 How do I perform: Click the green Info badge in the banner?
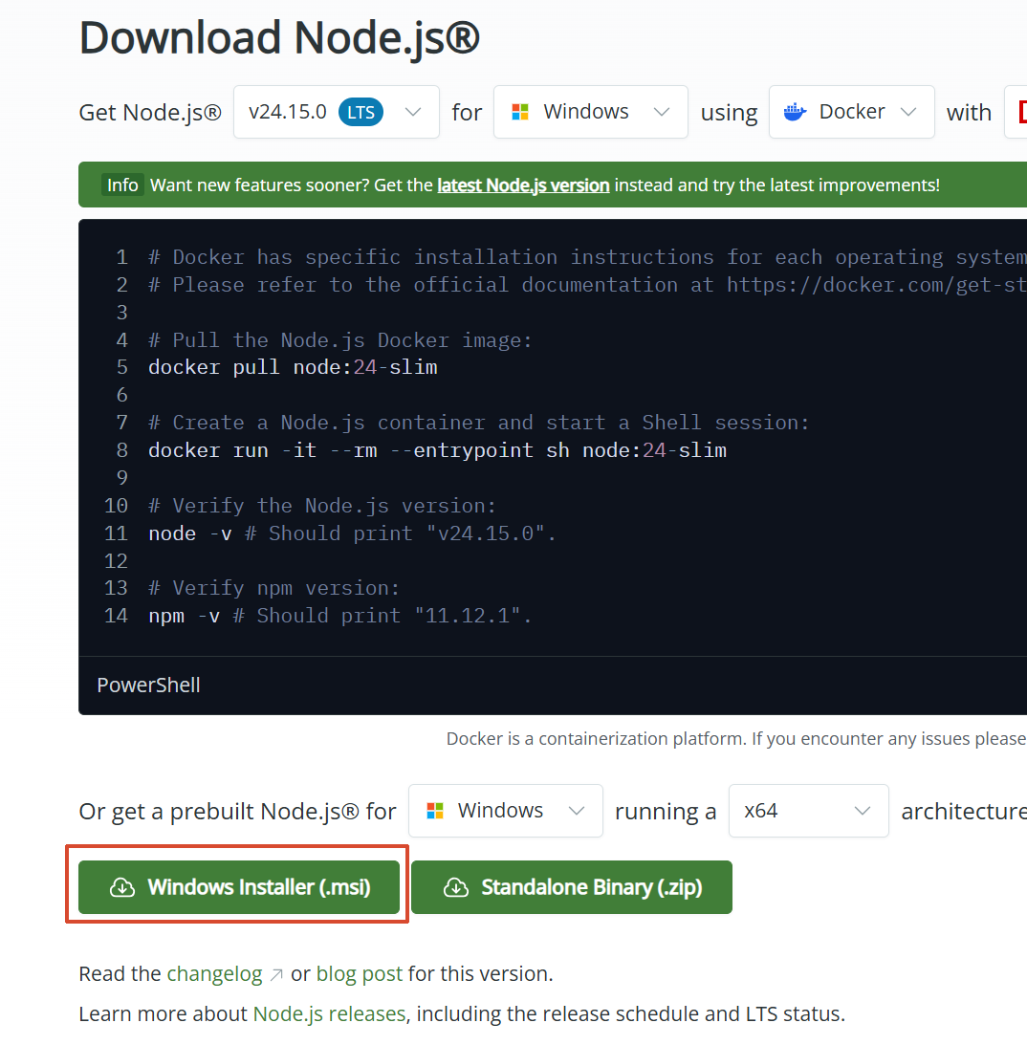[122, 185]
